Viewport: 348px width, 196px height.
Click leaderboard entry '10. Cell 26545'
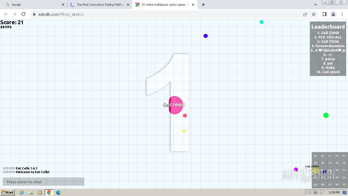coord(328,72)
